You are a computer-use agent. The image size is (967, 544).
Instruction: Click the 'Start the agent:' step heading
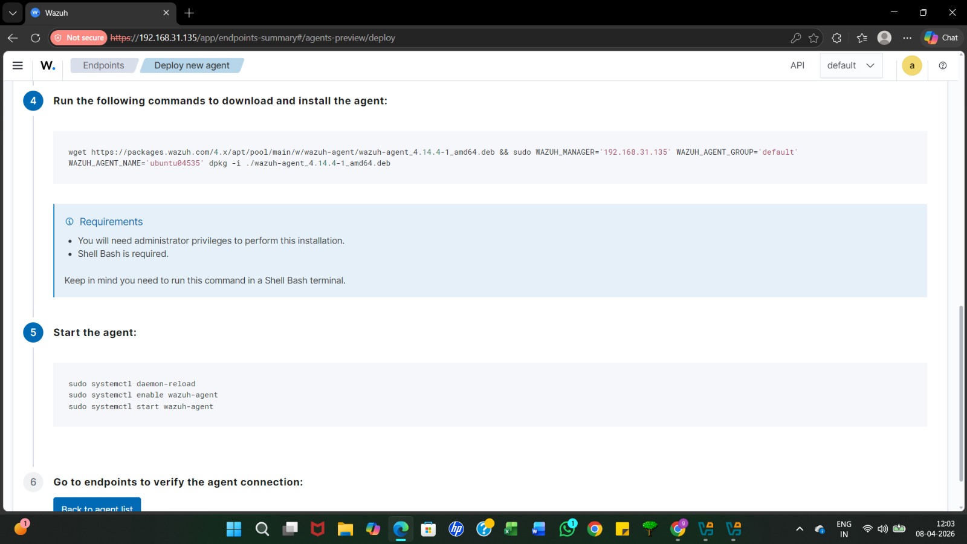pos(95,332)
